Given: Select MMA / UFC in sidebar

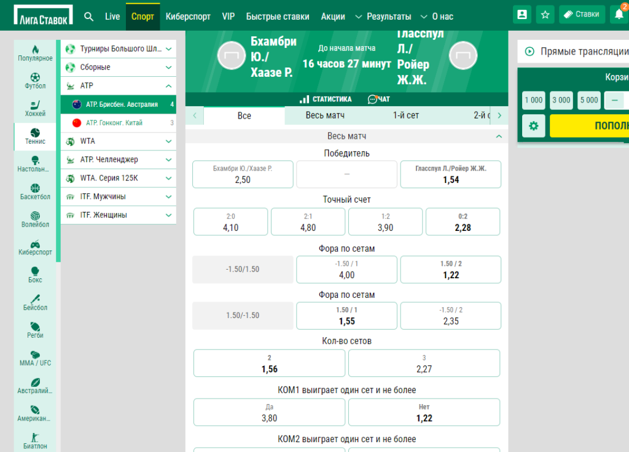Looking at the screenshot, I should 35,358.
